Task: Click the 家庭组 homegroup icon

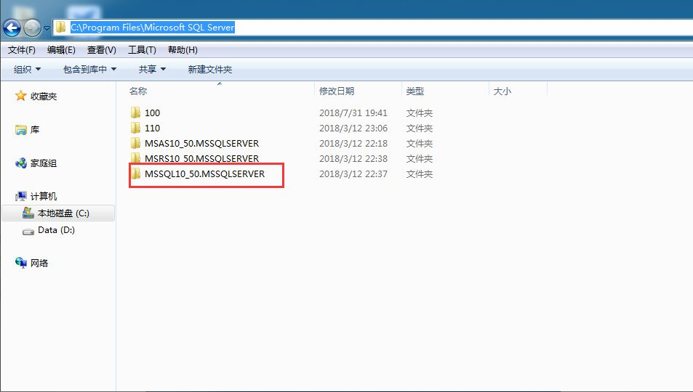Action: [x=21, y=163]
